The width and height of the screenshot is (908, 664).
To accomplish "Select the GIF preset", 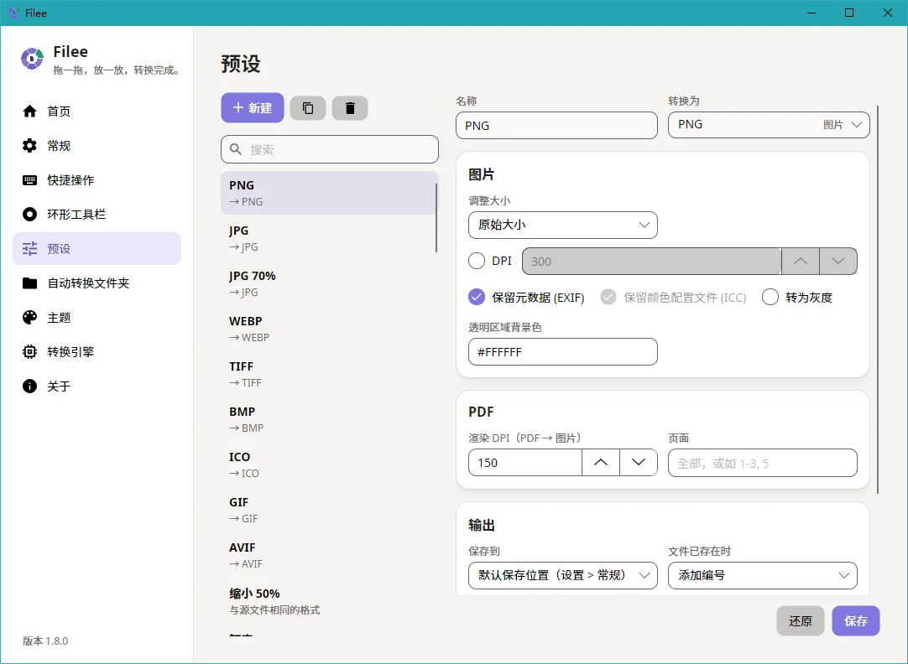I will [x=330, y=510].
